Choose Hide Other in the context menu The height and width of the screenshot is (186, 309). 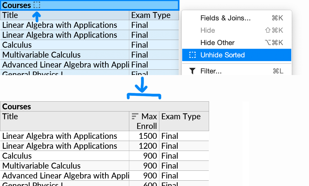tap(217, 43)
